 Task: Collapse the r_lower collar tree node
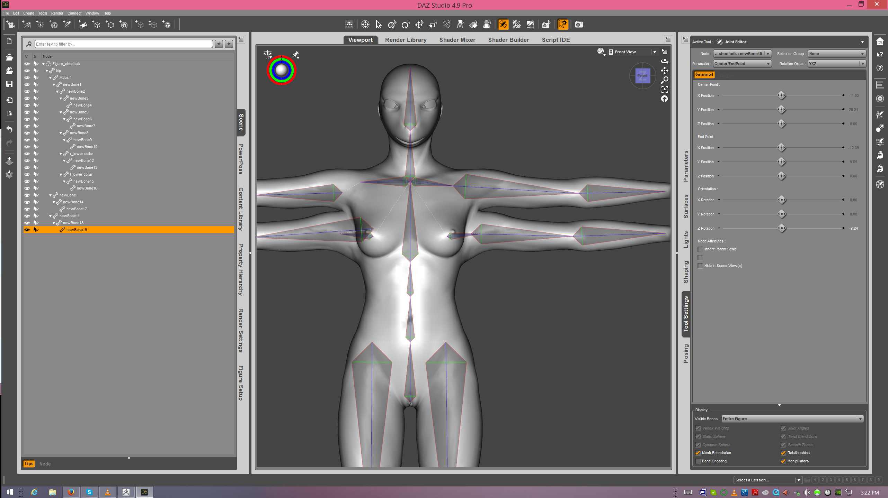tap(61, 154)
